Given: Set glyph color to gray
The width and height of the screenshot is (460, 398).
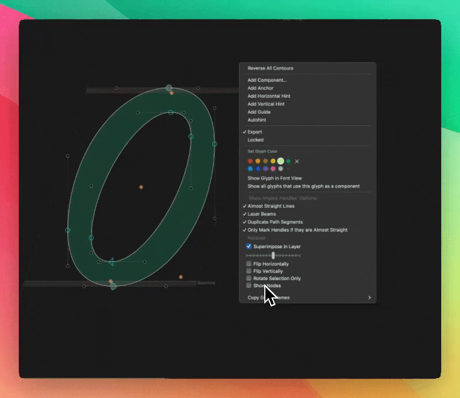Looking at the screenshot, I should (x=281, y=169).
